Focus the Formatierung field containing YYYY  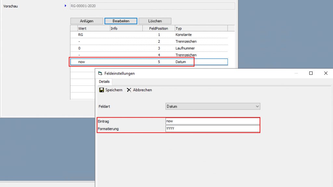click(212, 129)
